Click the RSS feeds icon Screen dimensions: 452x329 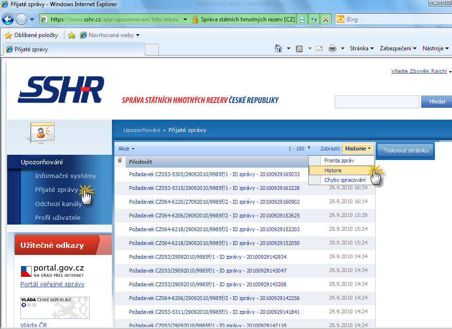(x=299, y=49)
